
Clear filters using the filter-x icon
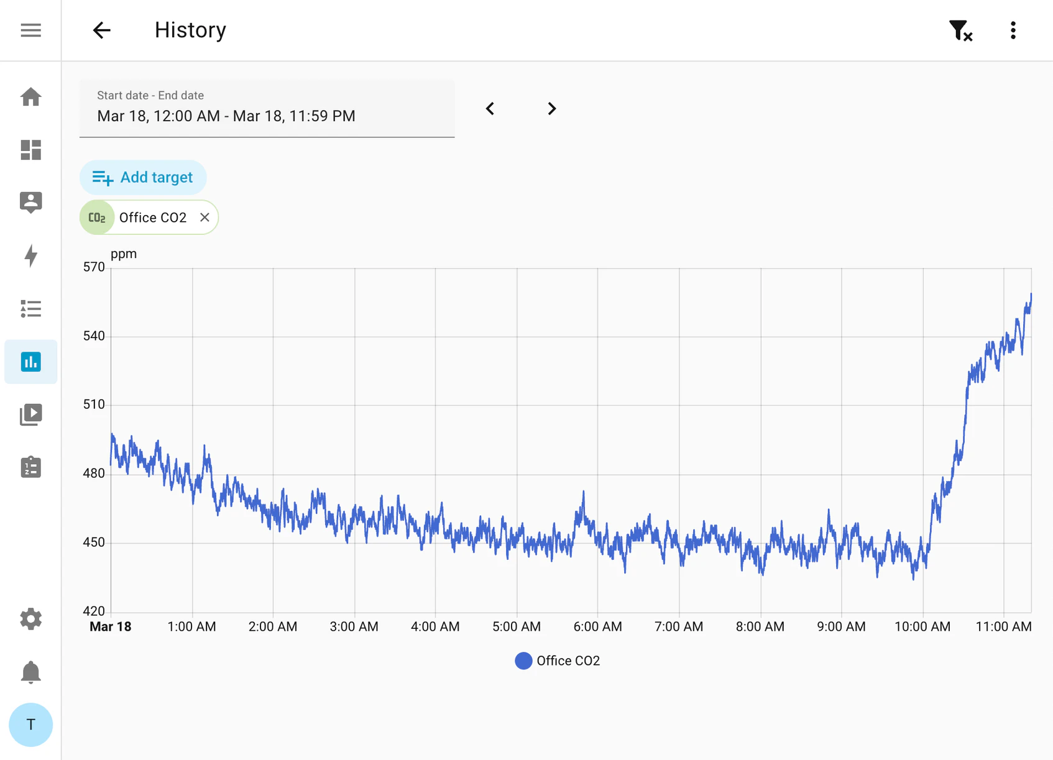(960, 30)
